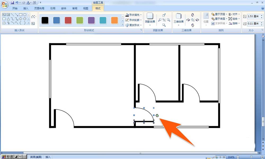This screenshot has height=159, width=265.
Task: Click 英语(美国) language in status bar
Action: click(36, 157)
